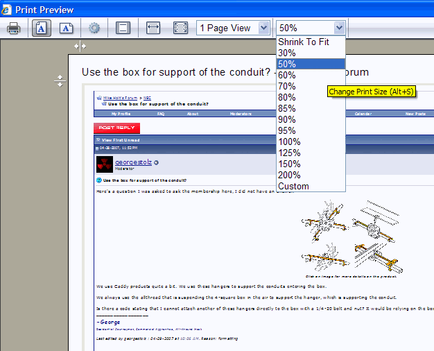Click About in forum navbar
The image size is (434, 351).
coord(193,114)
